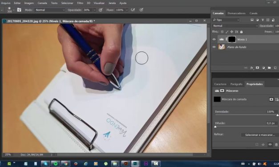Open the Arquivo menu
This screenshot has width=279, height=167.
(5, 3)
